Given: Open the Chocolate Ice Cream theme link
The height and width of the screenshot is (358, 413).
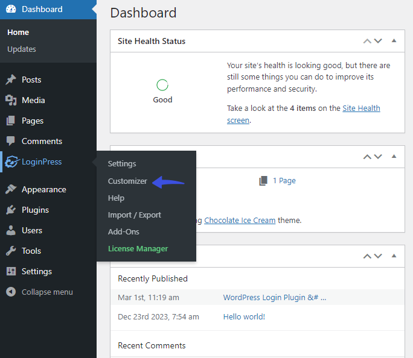Looking at the screenshot, I should tap(240, 220).
